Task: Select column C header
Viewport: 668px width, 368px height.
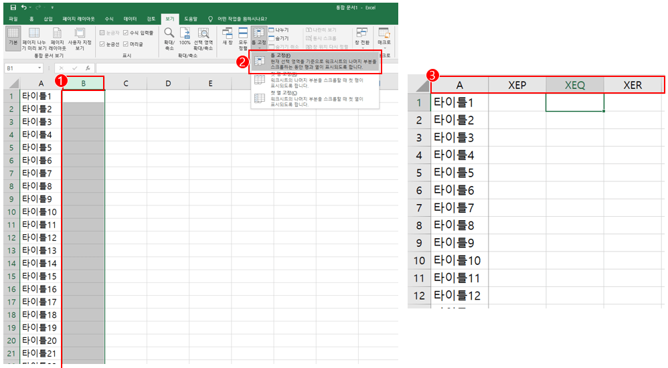Action: pos(126,84)
